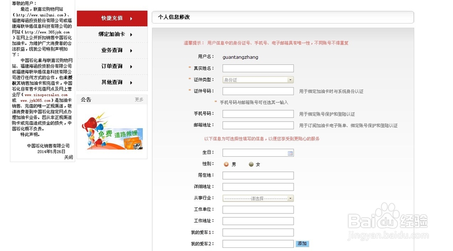Focus the 证件号码 input field
453x251 pixels.
(258, 91)
